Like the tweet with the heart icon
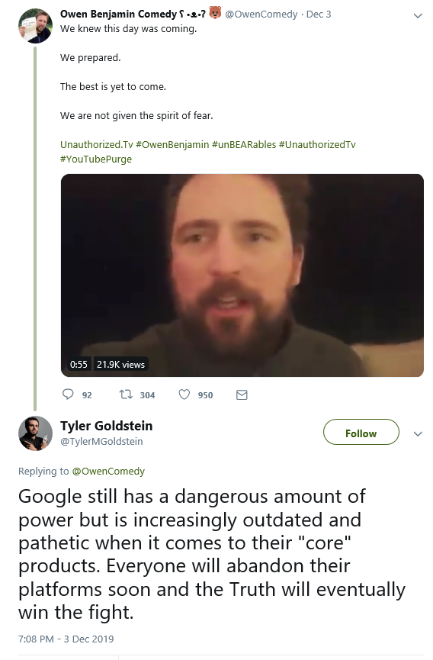 tap(184, 394)
